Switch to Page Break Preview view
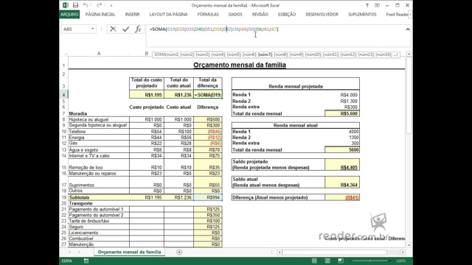 tap(341, 261)
